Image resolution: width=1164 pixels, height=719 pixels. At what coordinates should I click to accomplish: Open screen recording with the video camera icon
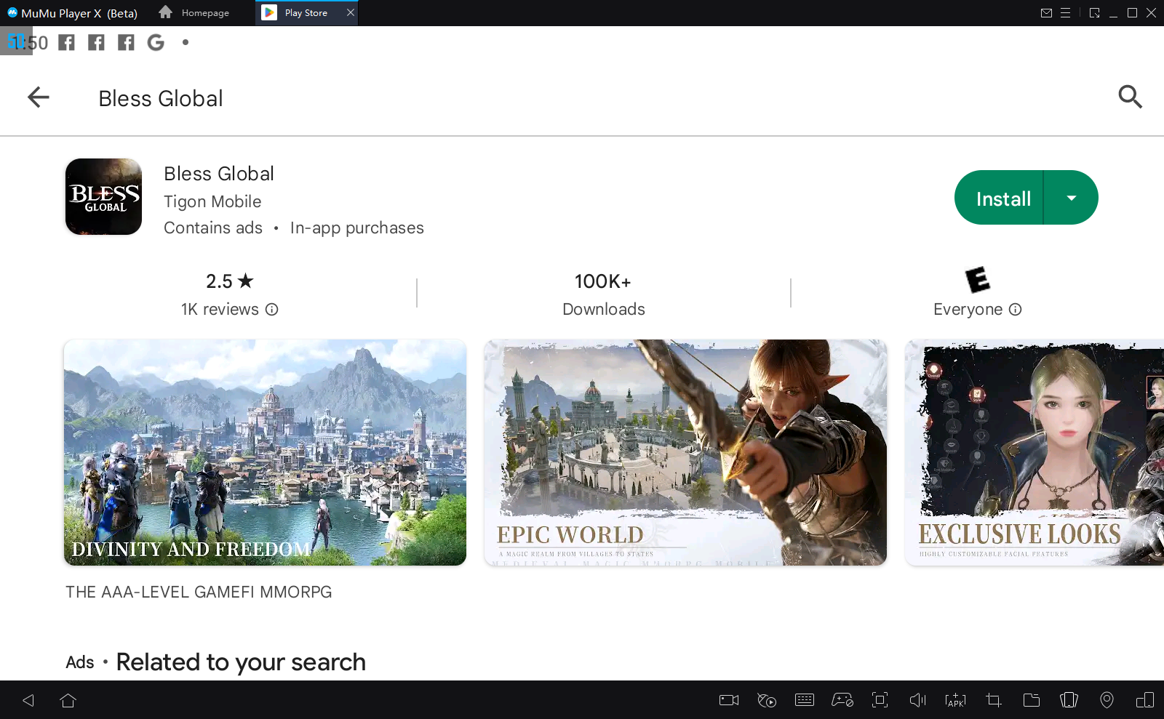tap(728, 700)
